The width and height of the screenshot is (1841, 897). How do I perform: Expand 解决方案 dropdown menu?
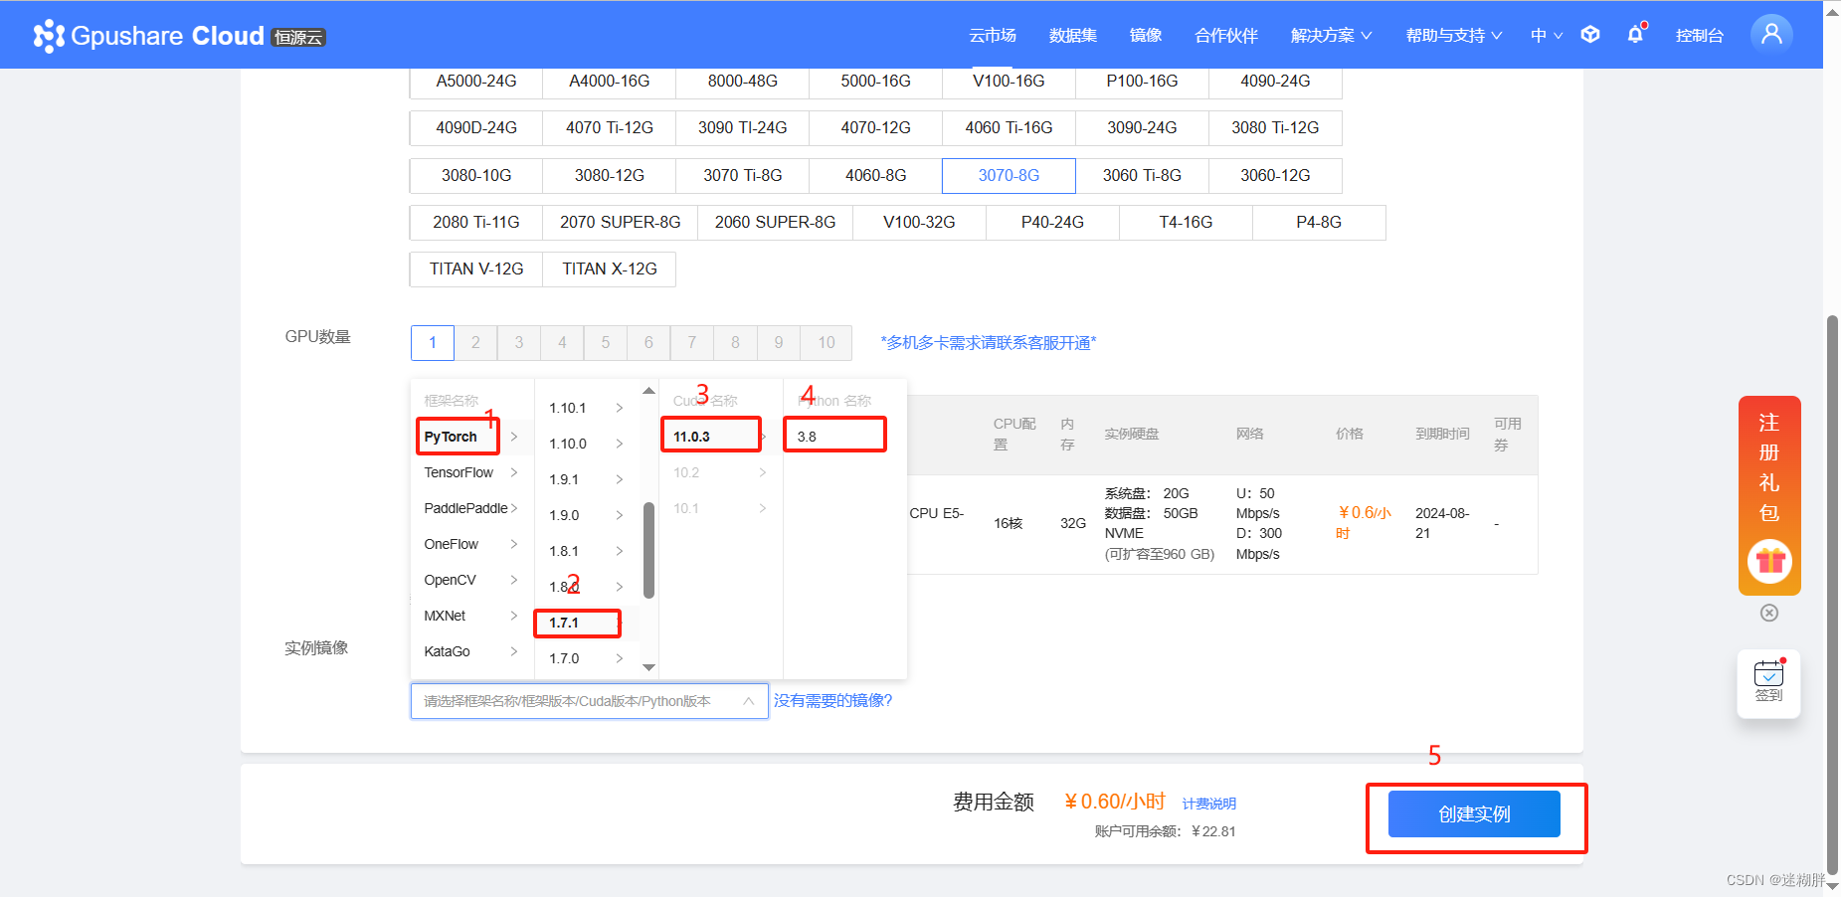pos(1331,35)
